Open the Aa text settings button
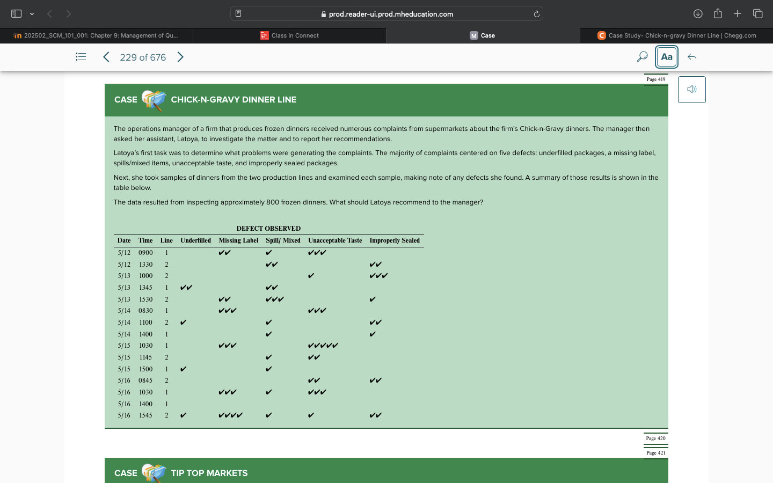This screenshot has width=773, height=483. pos(667,57)
